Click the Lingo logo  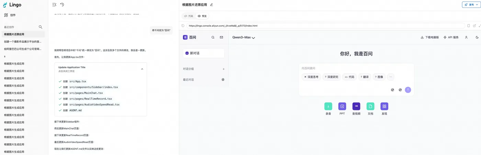click(x=11, y=4)
